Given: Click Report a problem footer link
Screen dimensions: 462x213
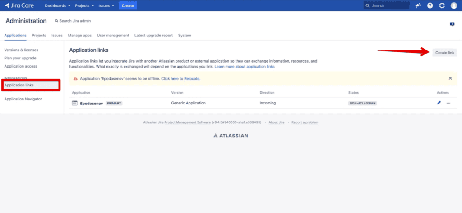Looking at the screenshot, I should 305,122.
